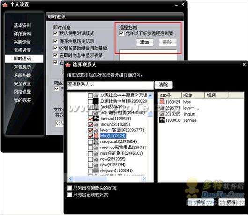Click the 添加 button in remote control

[145, 43]
